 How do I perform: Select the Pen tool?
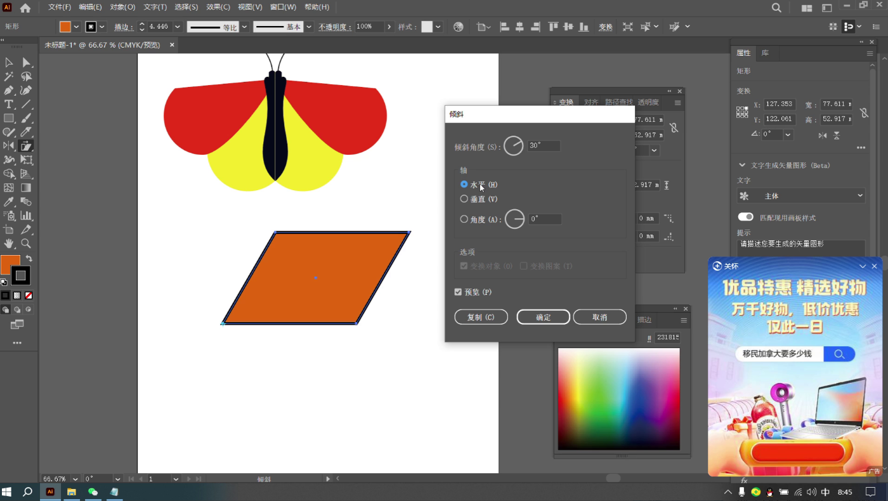click(9, 90)
